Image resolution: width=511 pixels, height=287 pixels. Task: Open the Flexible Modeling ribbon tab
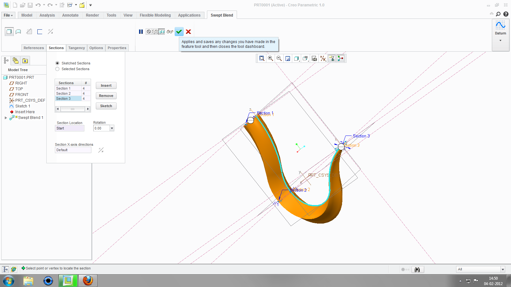tap(155, 15)
